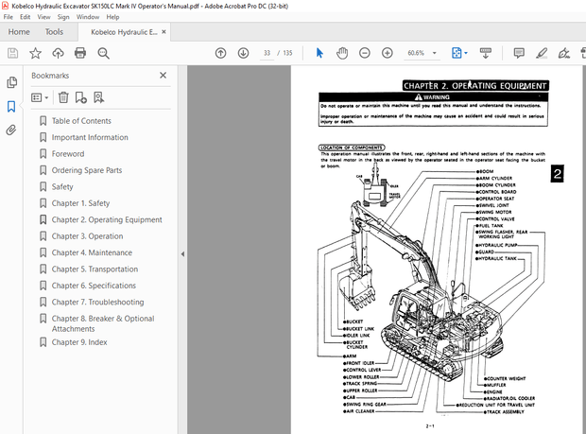Click the CHAPTER 2. OPERATING EQUIPMENT heading

(x=475, y=86)
